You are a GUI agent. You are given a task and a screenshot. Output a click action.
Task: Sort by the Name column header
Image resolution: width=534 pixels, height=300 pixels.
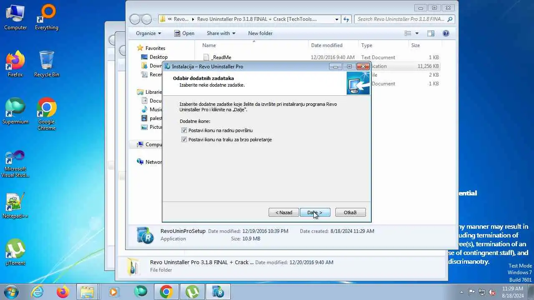[x=252, y=45]
